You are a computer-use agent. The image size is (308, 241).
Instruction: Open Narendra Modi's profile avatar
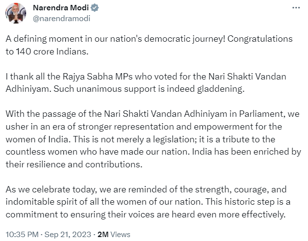[x=16, y=13]
